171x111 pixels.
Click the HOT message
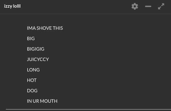pos(32,80)
